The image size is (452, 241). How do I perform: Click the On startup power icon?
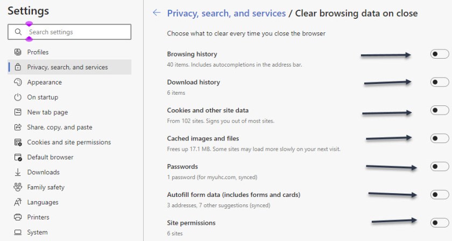[17, 97]
